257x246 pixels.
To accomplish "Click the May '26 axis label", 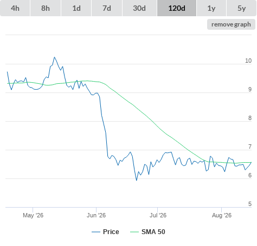I will 33,215.
